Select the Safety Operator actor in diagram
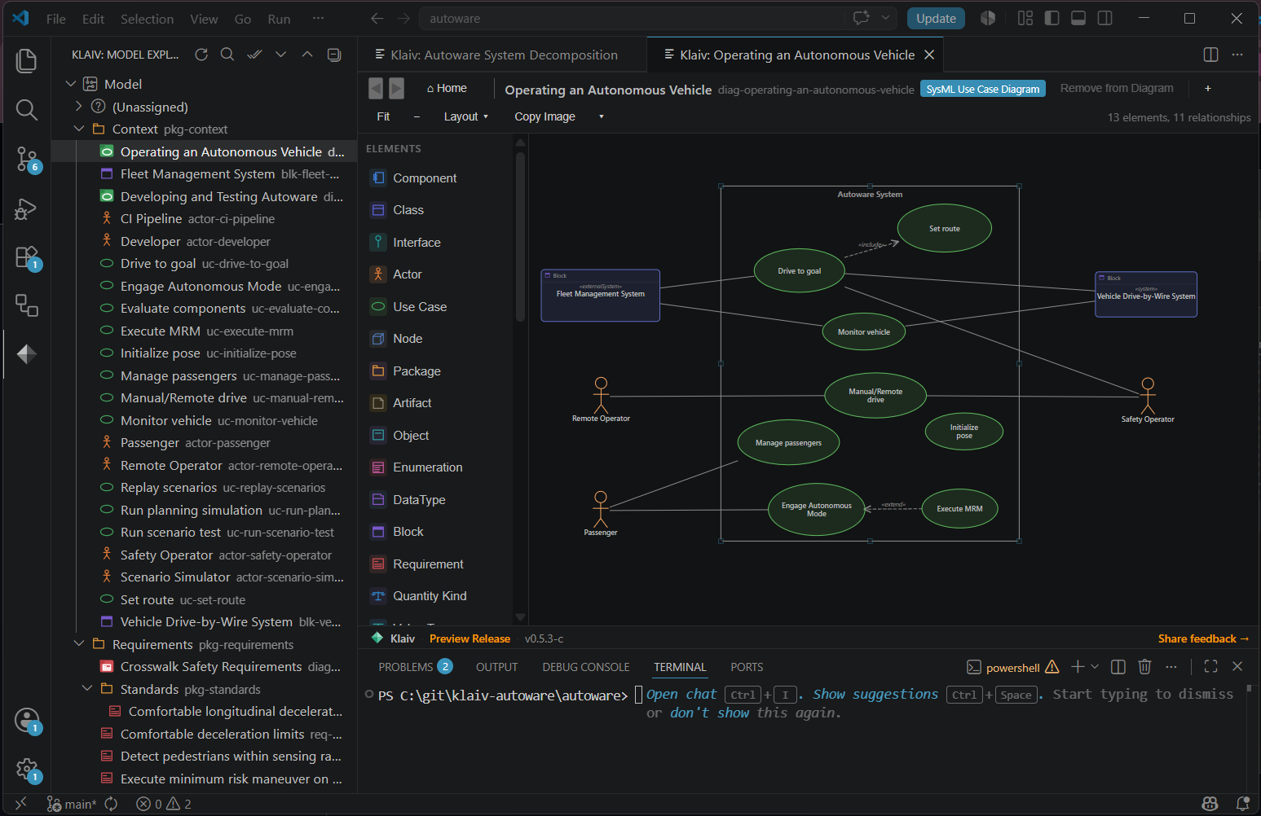This screenshot has width=1261, height=816. [x=1148, y=400]
